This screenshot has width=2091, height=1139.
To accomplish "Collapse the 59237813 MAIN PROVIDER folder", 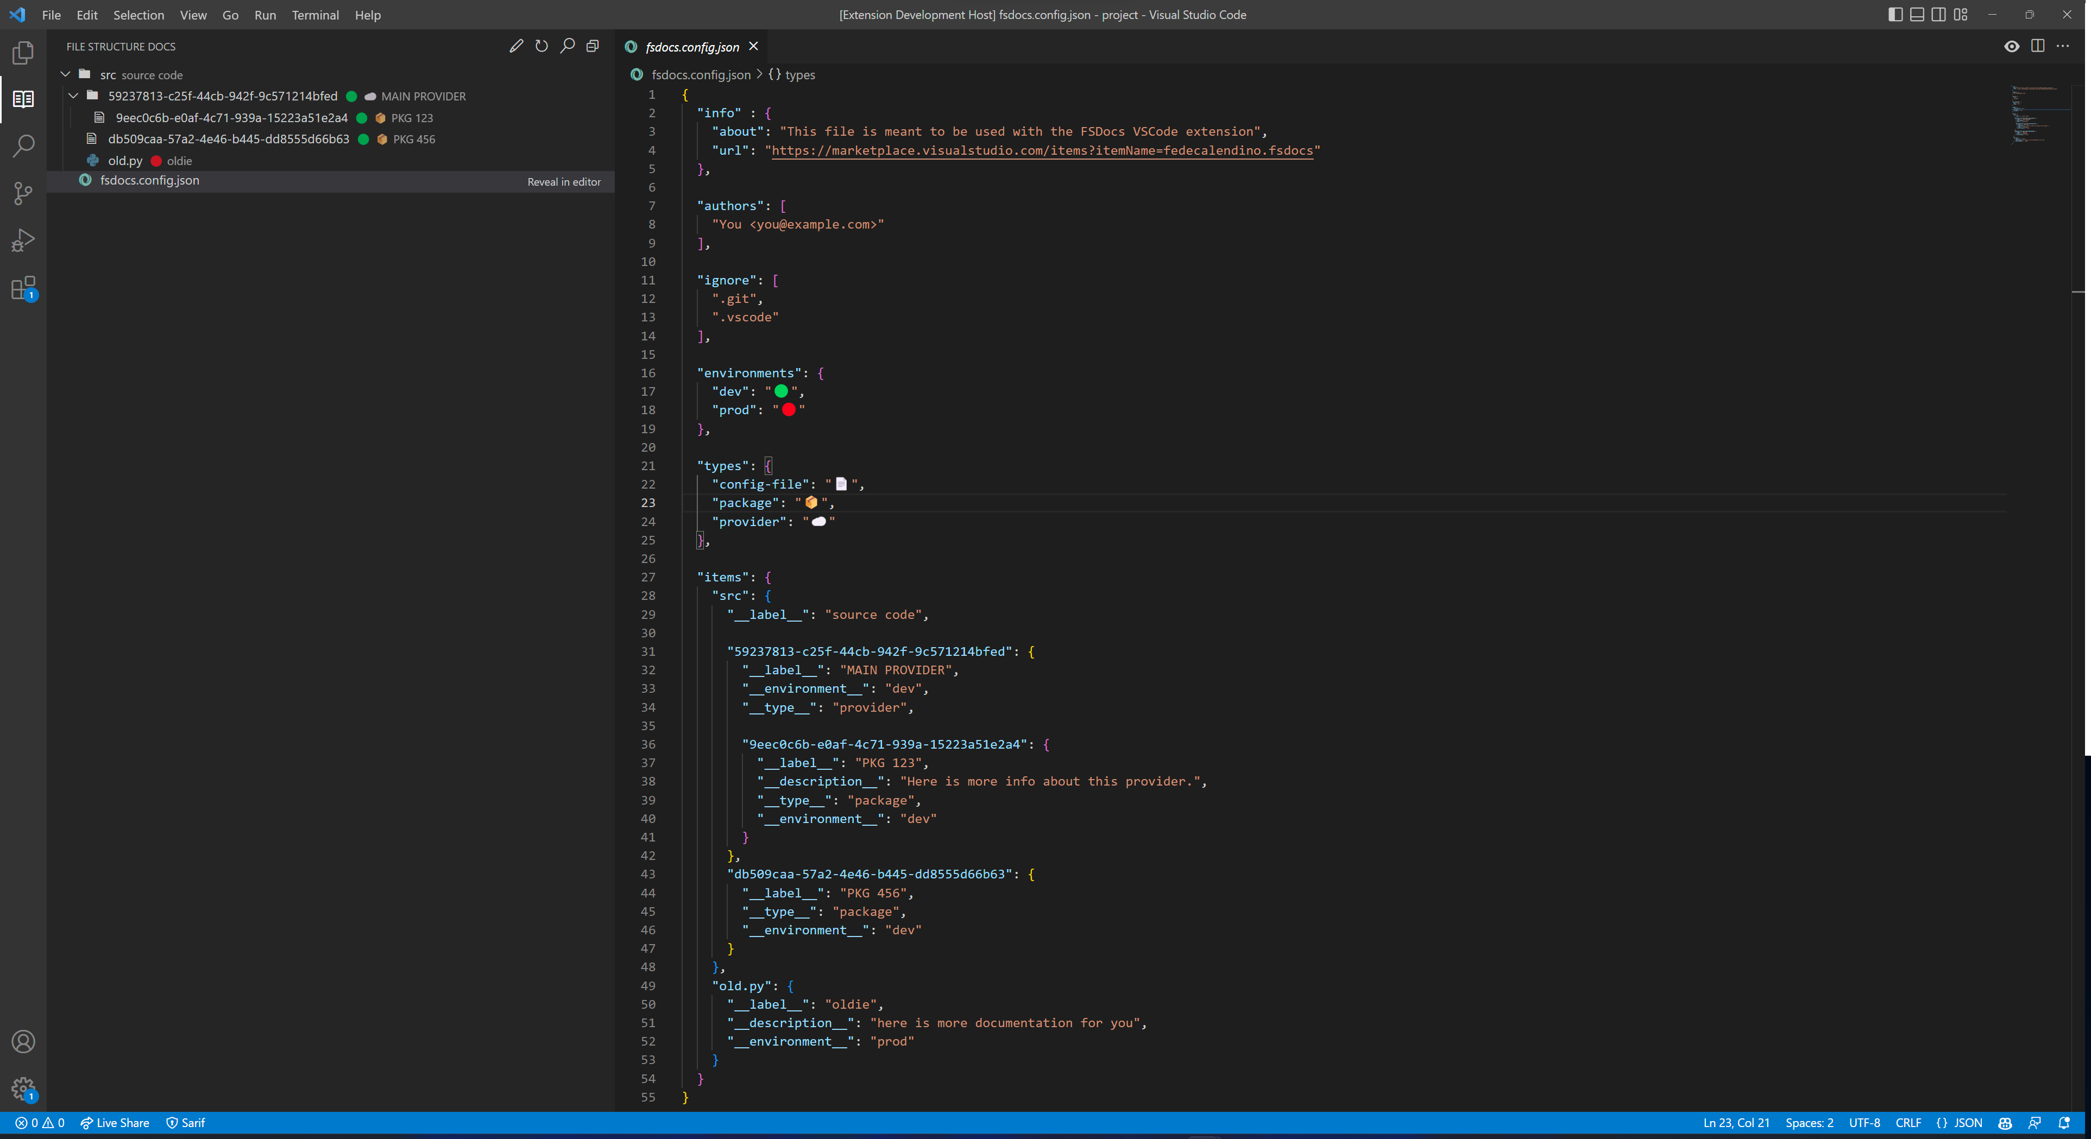I will pos(74,96).
